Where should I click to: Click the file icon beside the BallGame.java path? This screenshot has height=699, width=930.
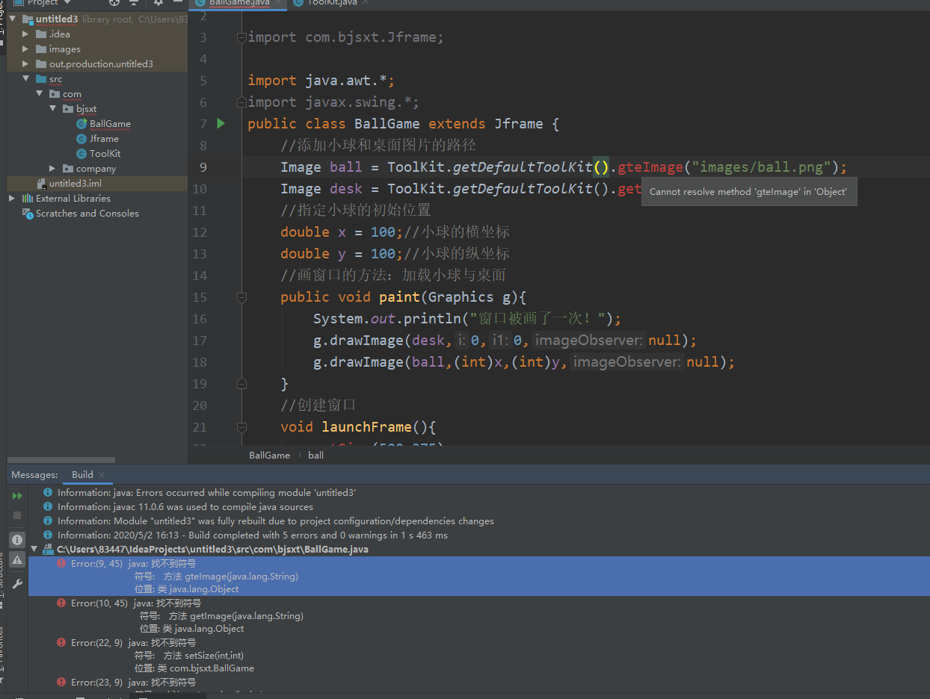[48, 550]
